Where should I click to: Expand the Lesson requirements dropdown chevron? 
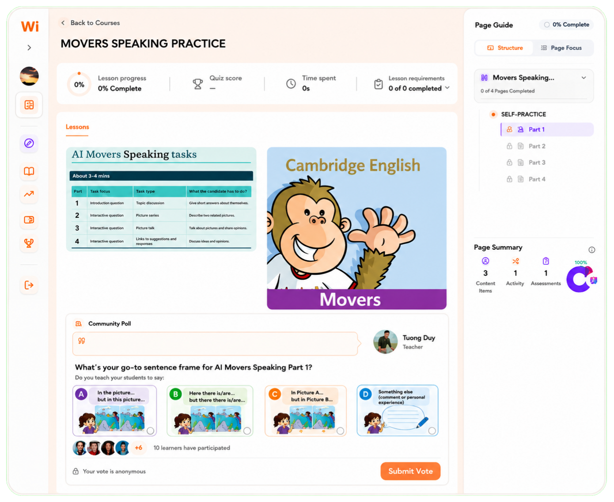click(447, 88)
